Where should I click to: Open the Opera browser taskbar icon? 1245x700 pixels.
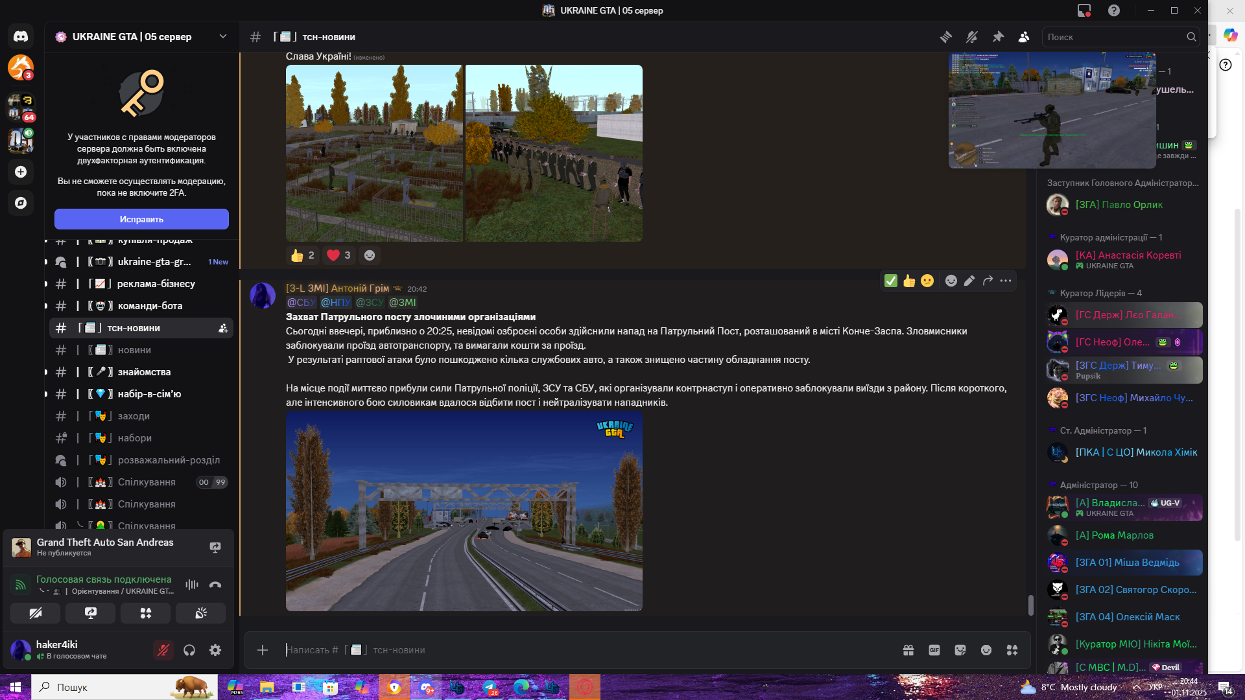tap(585, 687)
